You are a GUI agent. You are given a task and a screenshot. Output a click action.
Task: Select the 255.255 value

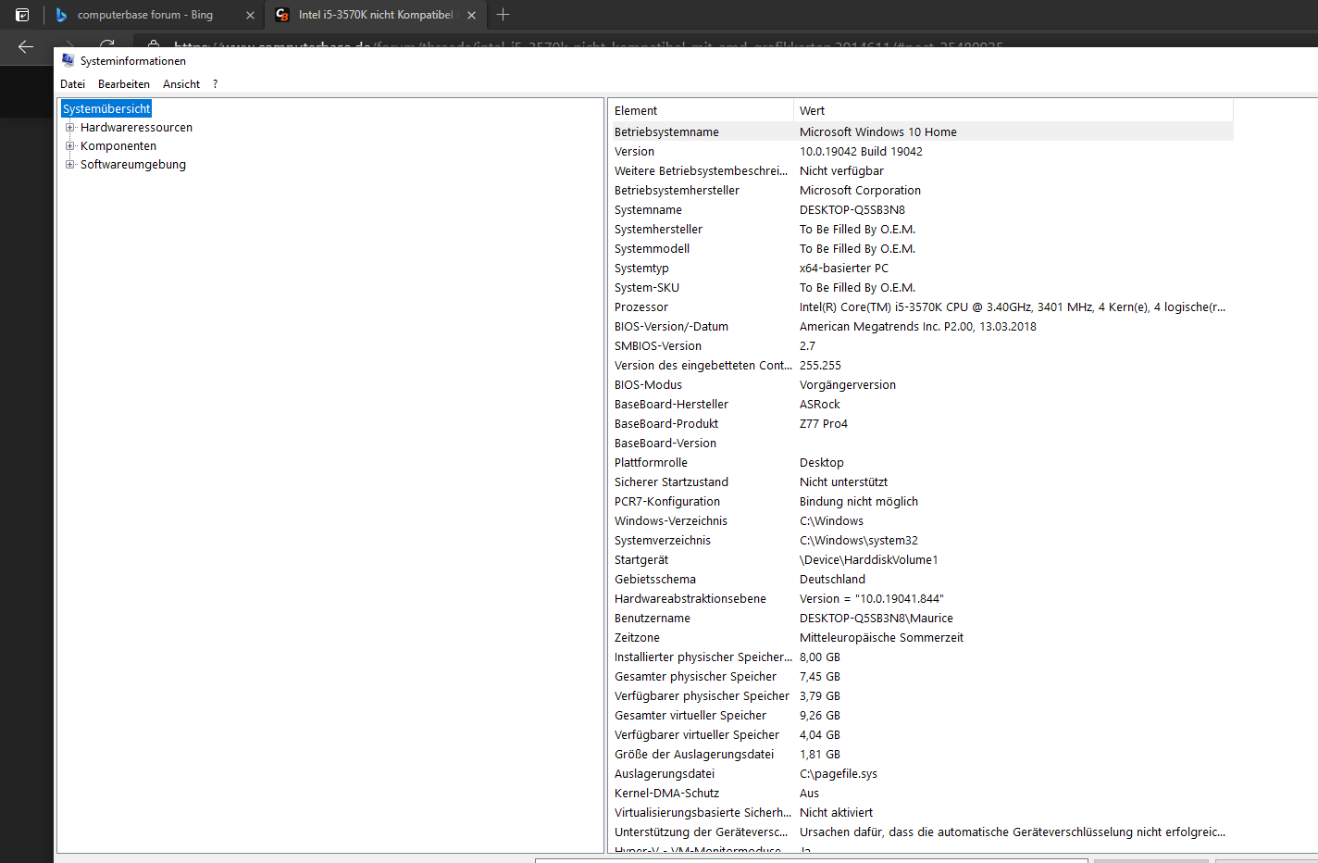820,366
